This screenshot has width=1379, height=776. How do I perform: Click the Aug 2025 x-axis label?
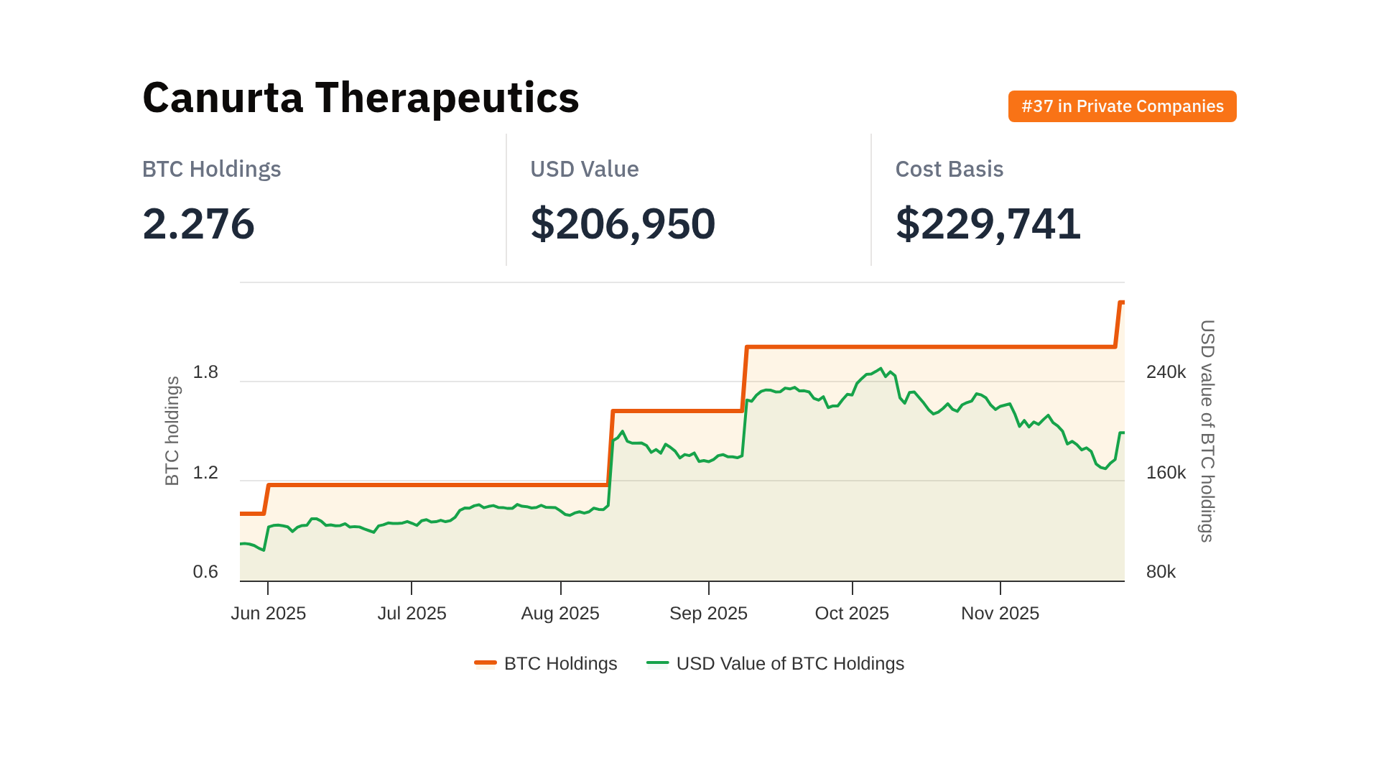tap(560, 613)
